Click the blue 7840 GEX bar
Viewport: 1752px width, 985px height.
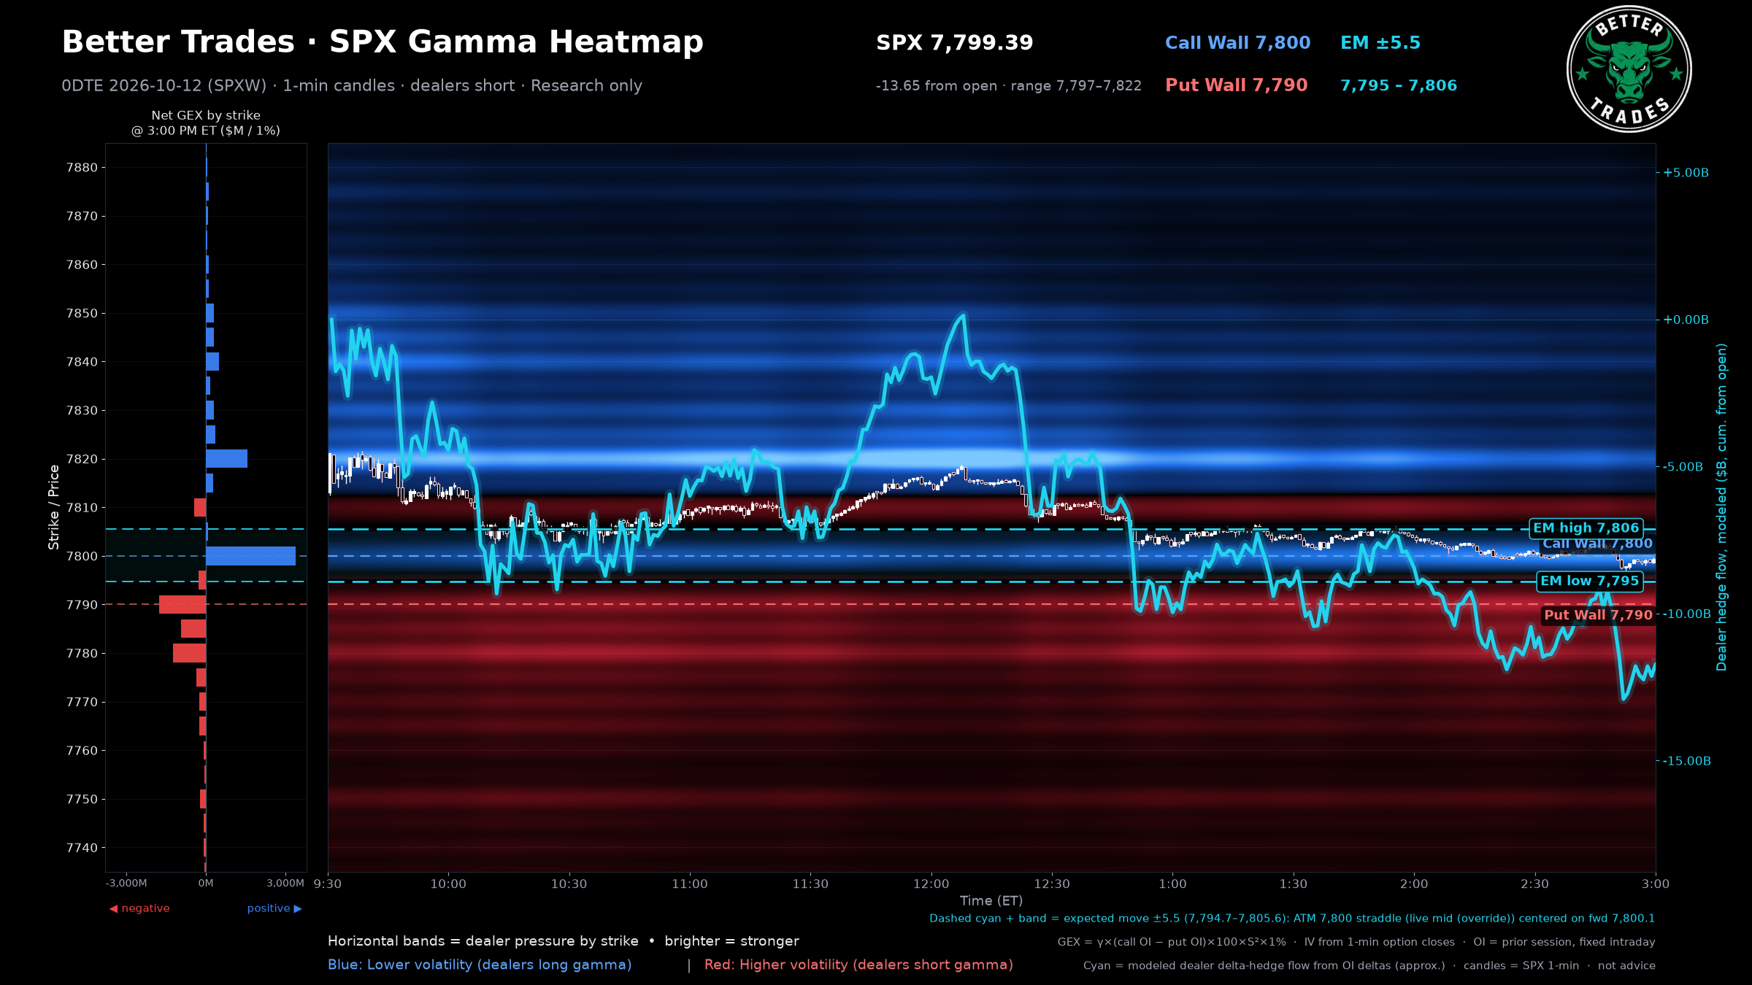tap(212, 362)
